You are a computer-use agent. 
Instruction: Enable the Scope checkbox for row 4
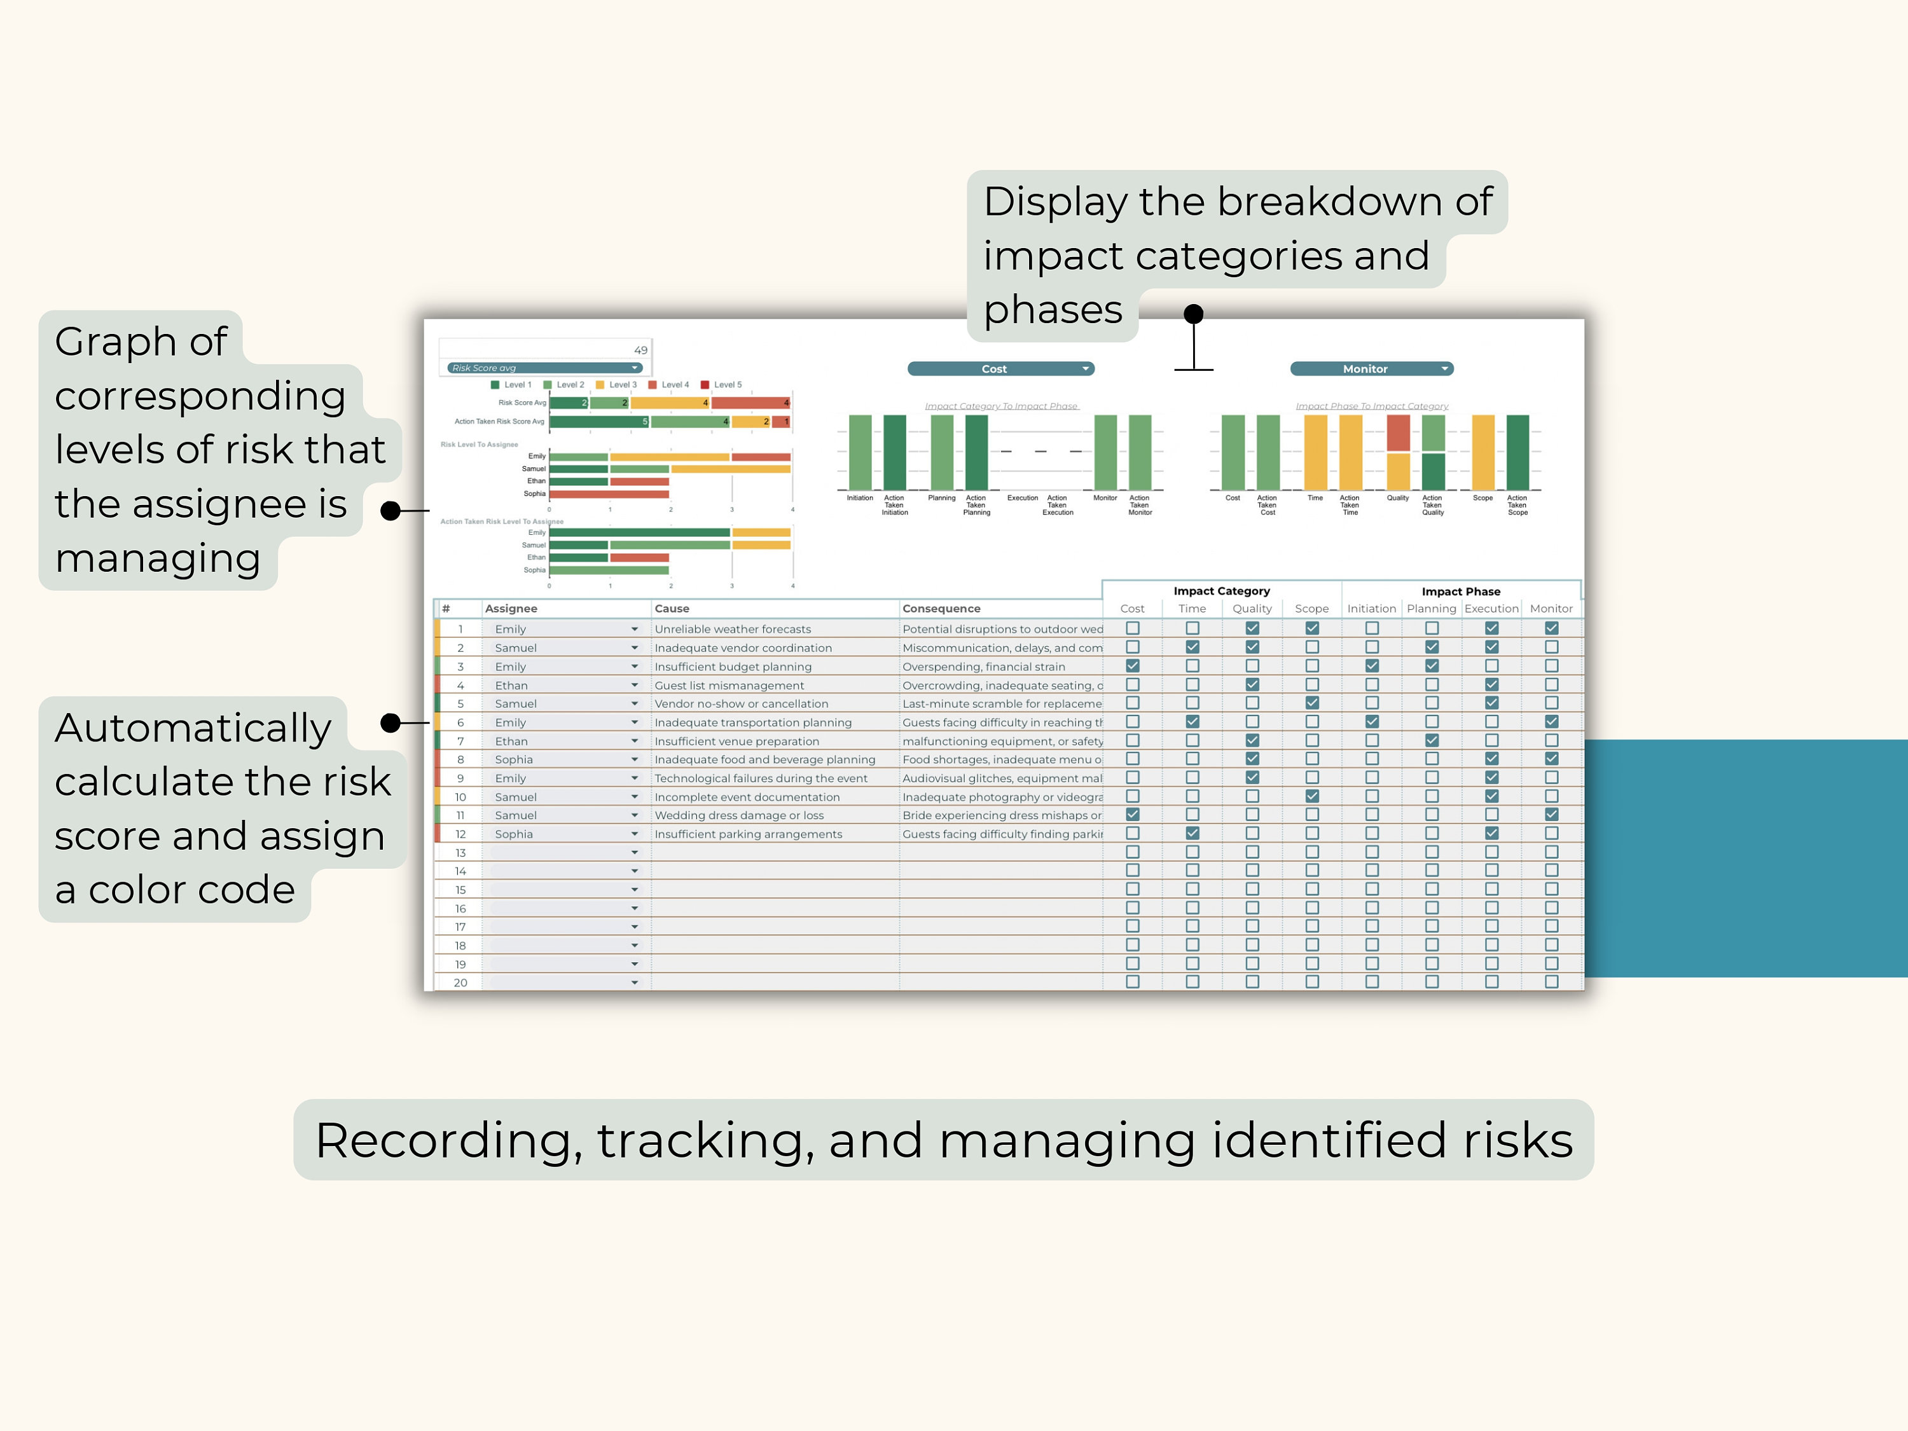coord(1312,684)
